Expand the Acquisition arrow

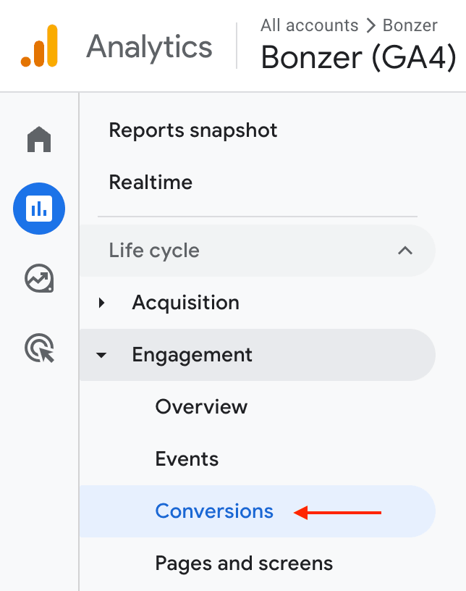101,303
